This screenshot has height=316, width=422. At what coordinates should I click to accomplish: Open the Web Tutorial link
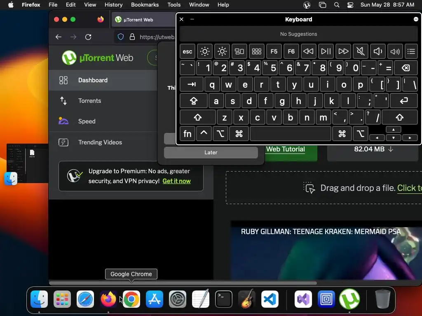coord(285,149)
